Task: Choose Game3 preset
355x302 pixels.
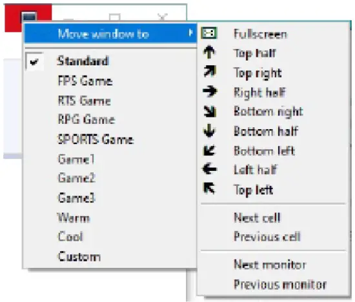Action: click(77, 197)
